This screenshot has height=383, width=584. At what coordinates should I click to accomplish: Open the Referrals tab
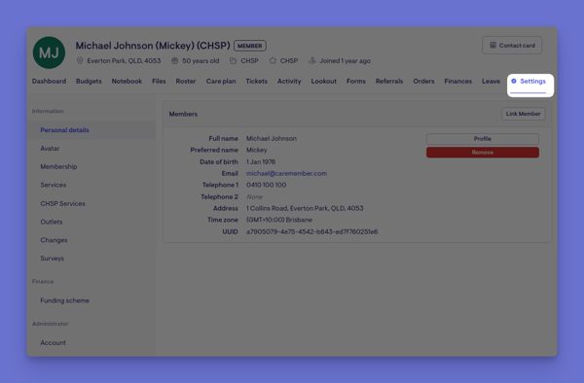(389, 81)
